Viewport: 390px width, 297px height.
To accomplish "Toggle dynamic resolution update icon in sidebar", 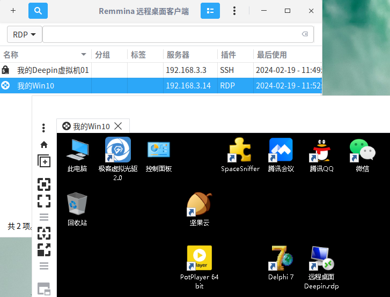I will click(44, 233).
